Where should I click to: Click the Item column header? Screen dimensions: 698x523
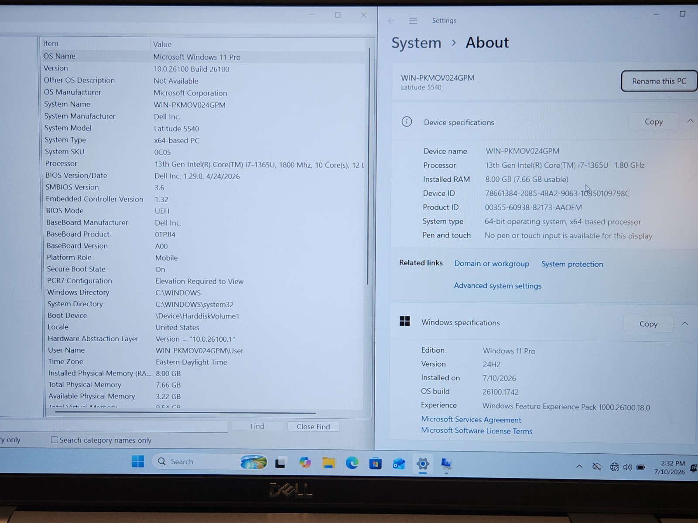click(95, 44)
